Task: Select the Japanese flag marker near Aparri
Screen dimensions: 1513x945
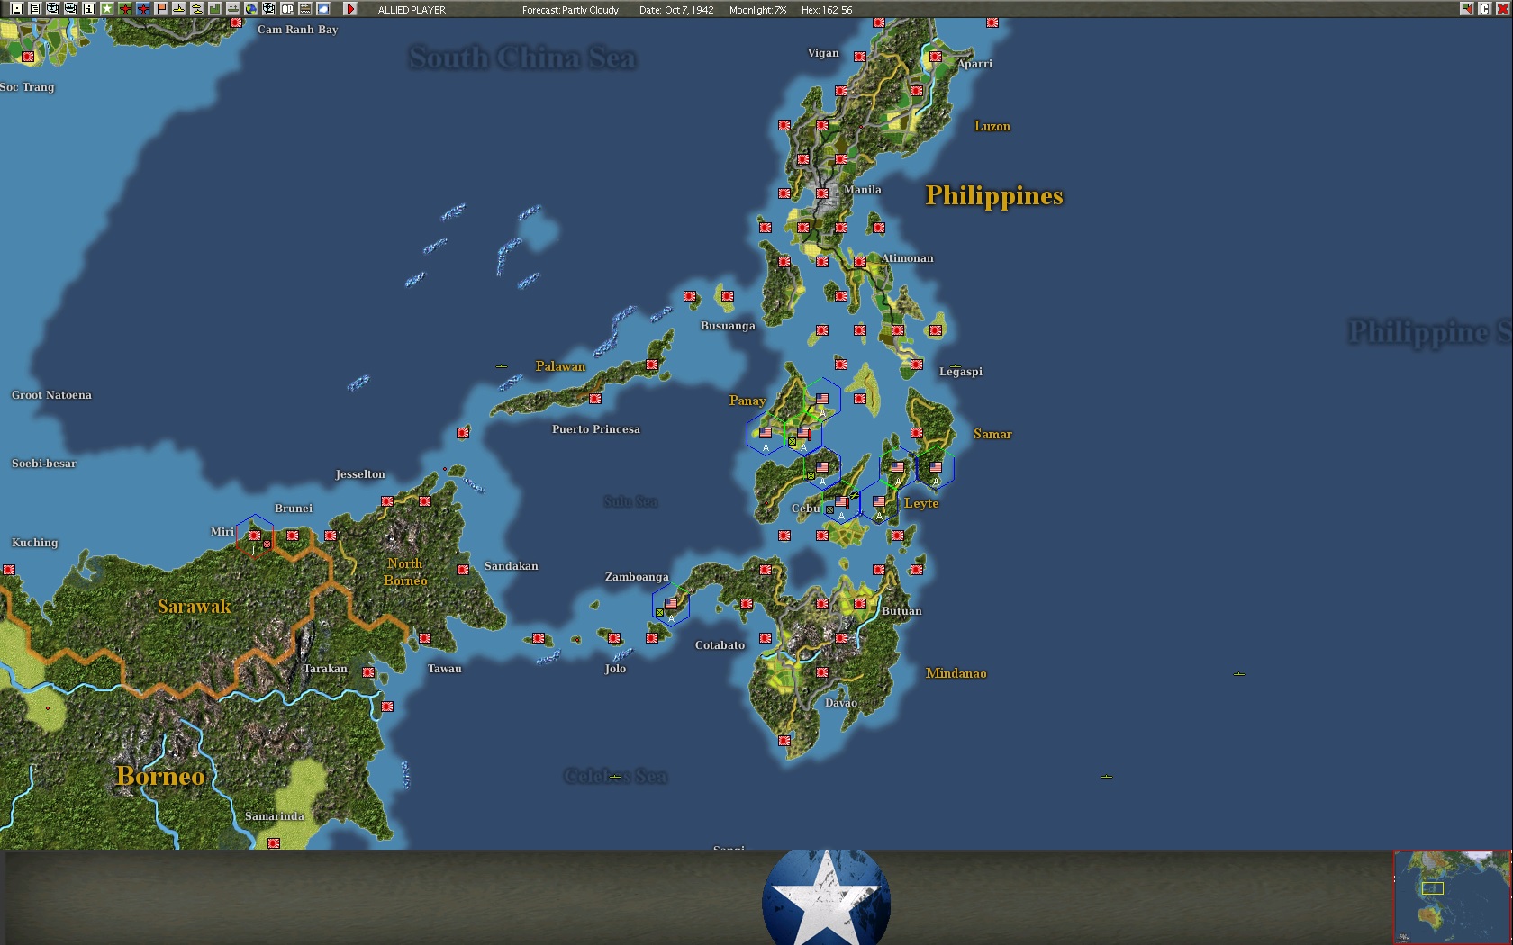Action: click(x=936, y=57)
